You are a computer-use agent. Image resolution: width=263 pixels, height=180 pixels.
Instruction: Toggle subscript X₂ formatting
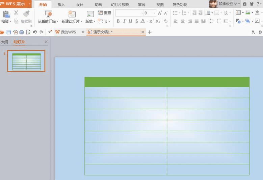158,21
